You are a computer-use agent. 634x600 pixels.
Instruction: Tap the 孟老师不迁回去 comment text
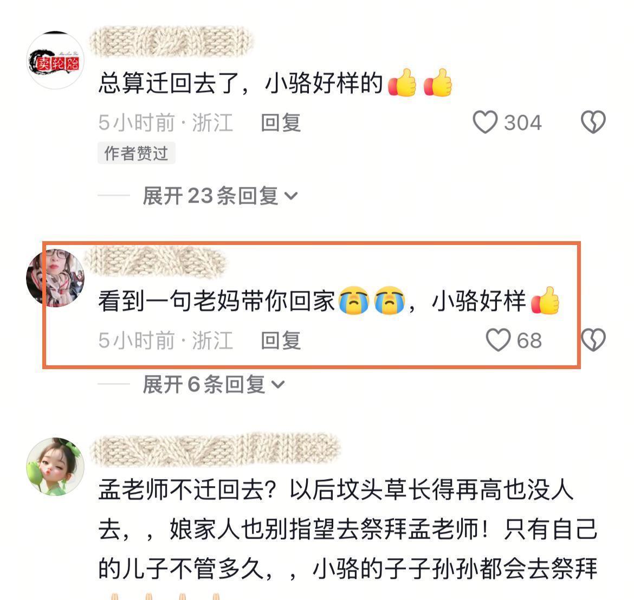pos(348,530)
